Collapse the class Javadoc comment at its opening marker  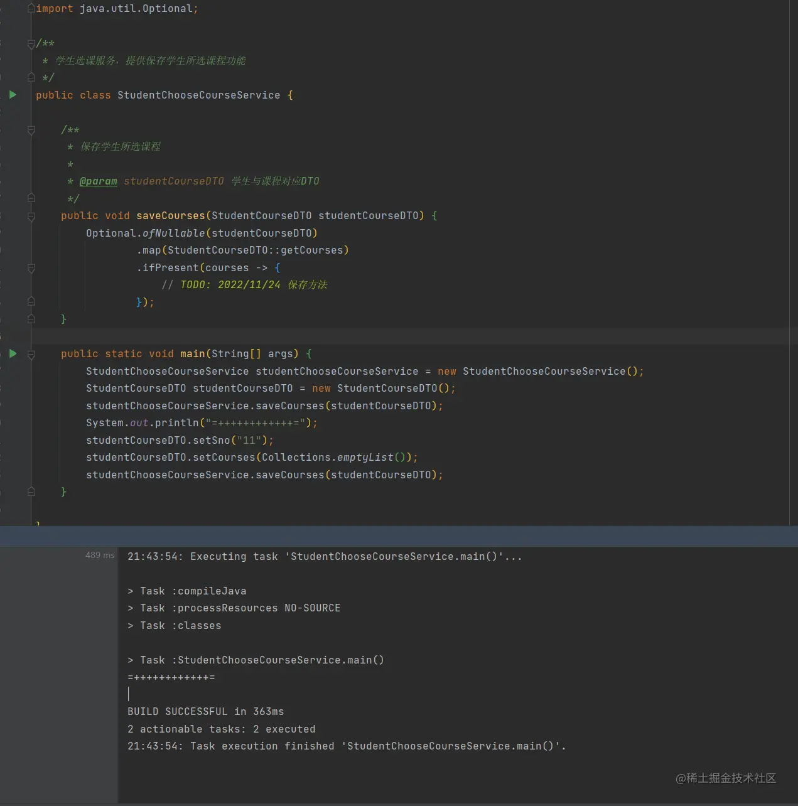tap(31, 44)
